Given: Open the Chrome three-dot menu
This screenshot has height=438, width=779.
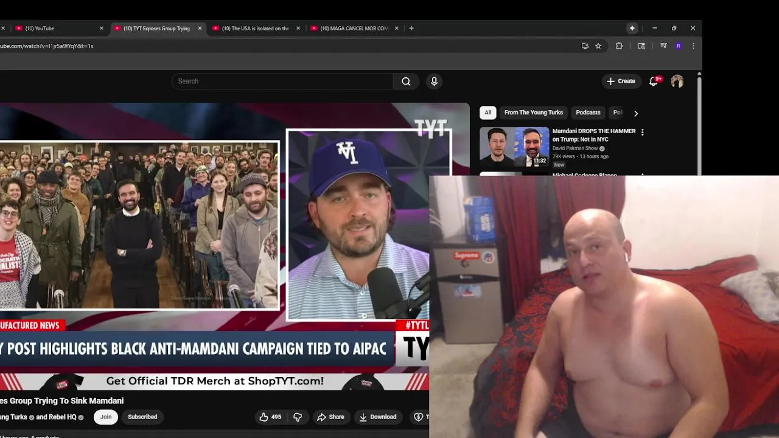Looking at the screenshot, I should (693, 46).
